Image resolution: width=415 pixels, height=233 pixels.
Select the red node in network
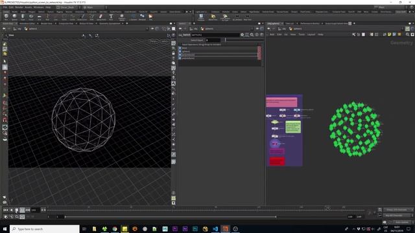coord(277,161)
